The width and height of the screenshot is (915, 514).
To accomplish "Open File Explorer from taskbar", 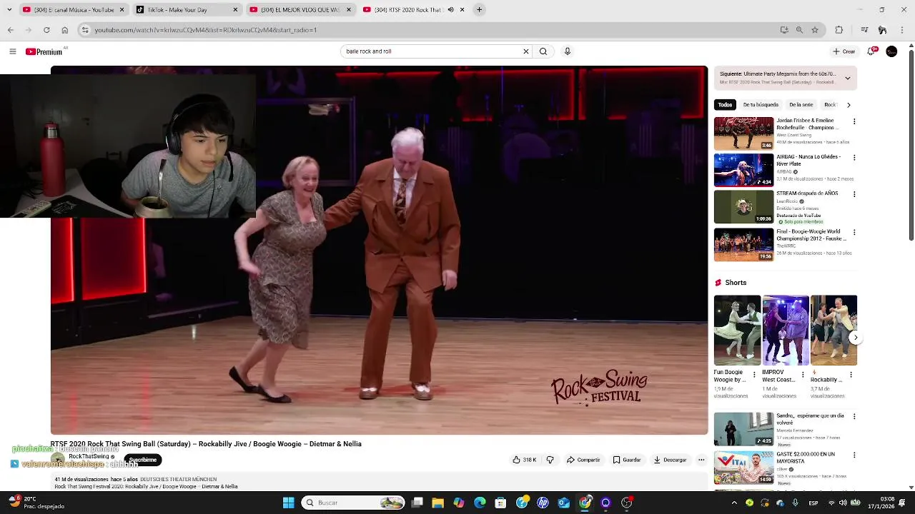I will coord(438,503).
